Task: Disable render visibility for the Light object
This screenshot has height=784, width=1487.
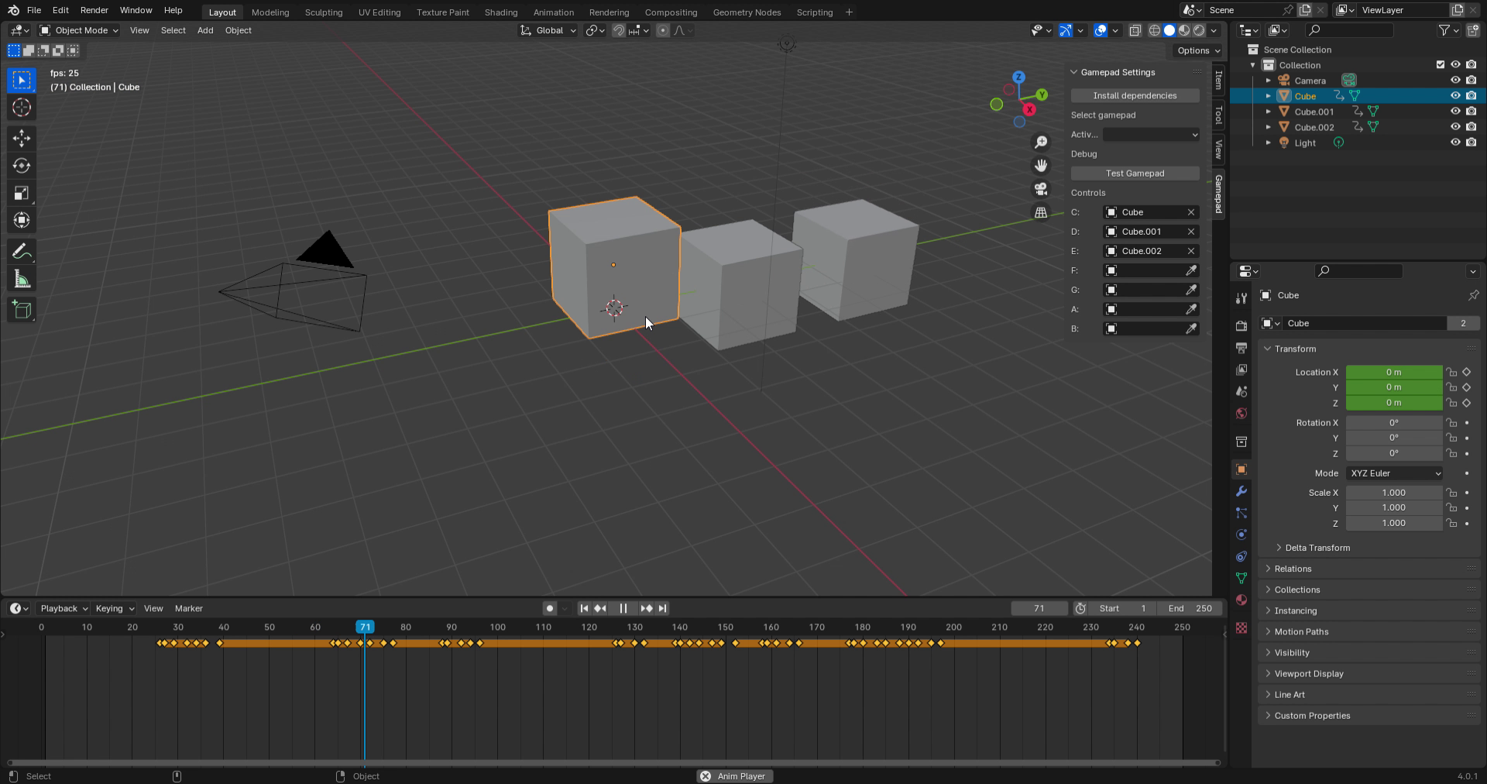Action: [1471, 143]
